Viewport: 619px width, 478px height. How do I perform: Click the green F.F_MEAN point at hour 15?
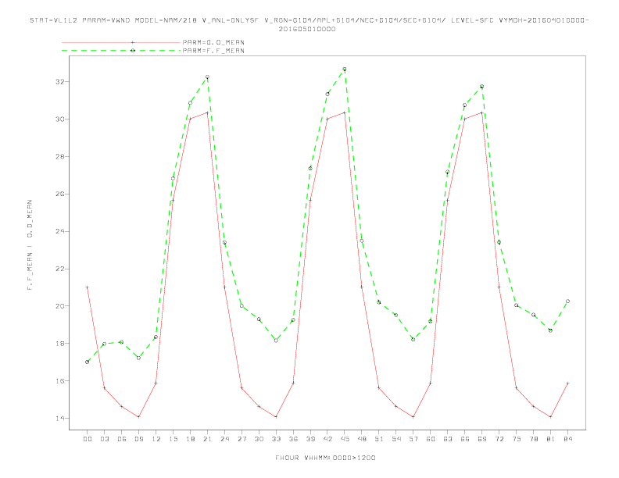[173, 178]
